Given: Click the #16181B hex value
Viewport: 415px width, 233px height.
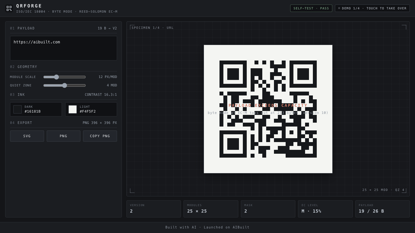Looking at the screenshot, I should pos(33,112).
